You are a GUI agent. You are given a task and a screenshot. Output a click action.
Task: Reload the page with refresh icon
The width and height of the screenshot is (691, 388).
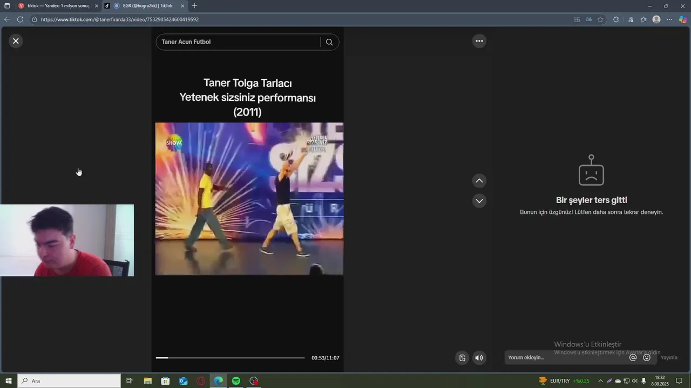pos(20,19)
